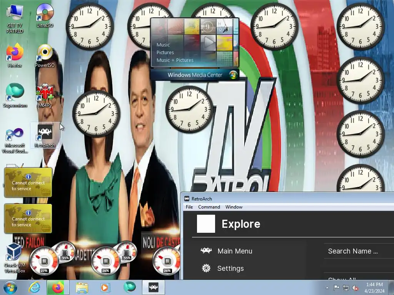394x295 pixels.
Task: Click the clock gadget next to UltraISO
Action: 90,27
